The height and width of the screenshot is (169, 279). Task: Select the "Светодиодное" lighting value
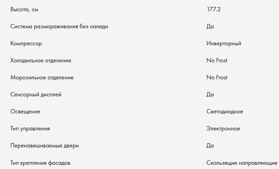coord(225,112)
